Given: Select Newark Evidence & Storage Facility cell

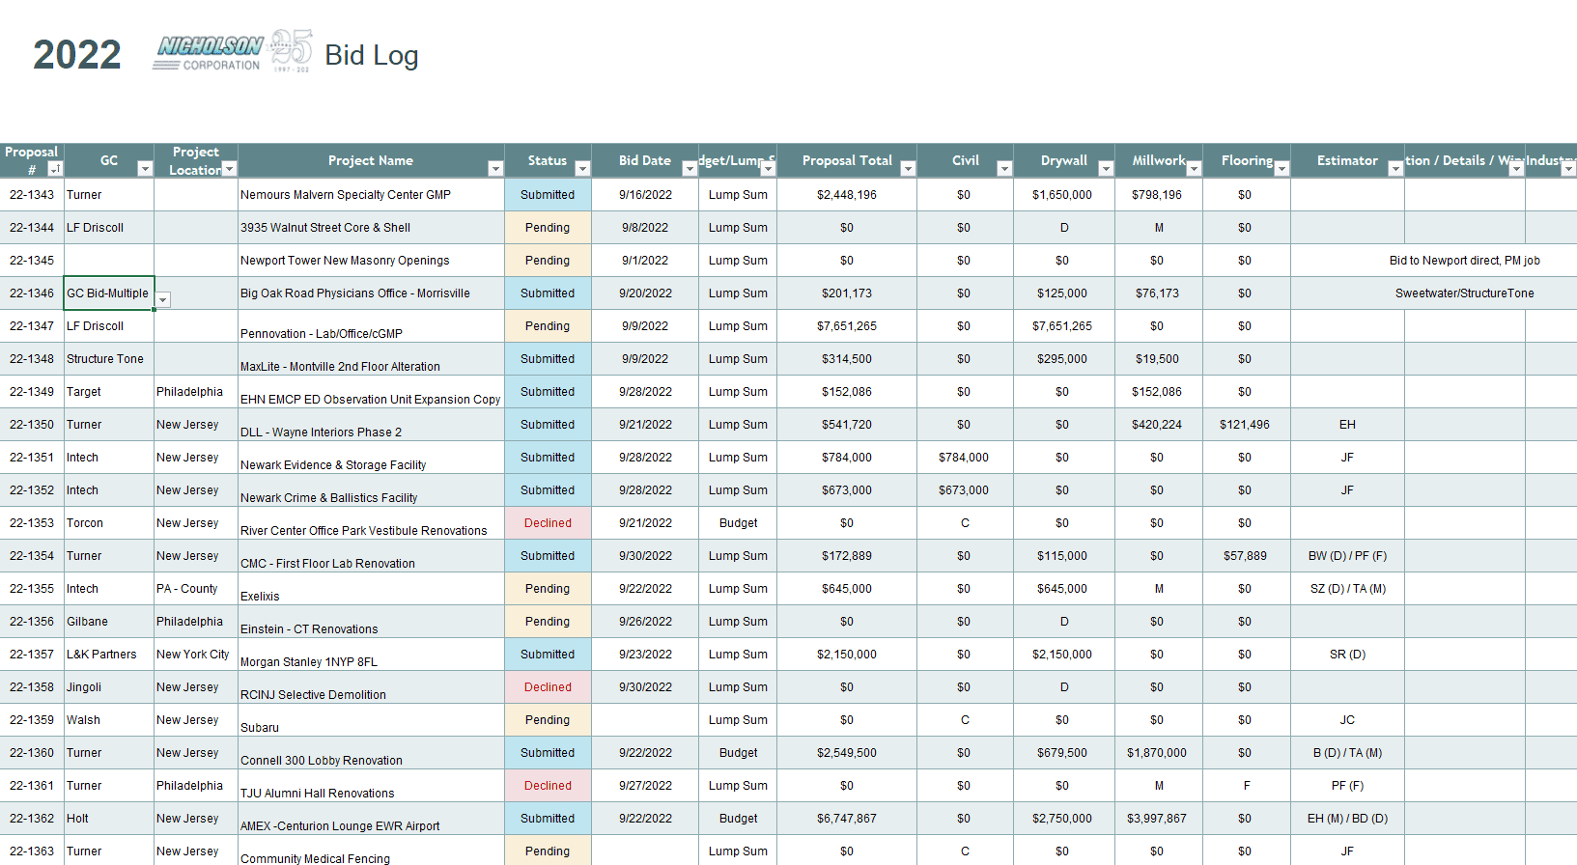Looking at the screenshot, I should tap(371, 458).
